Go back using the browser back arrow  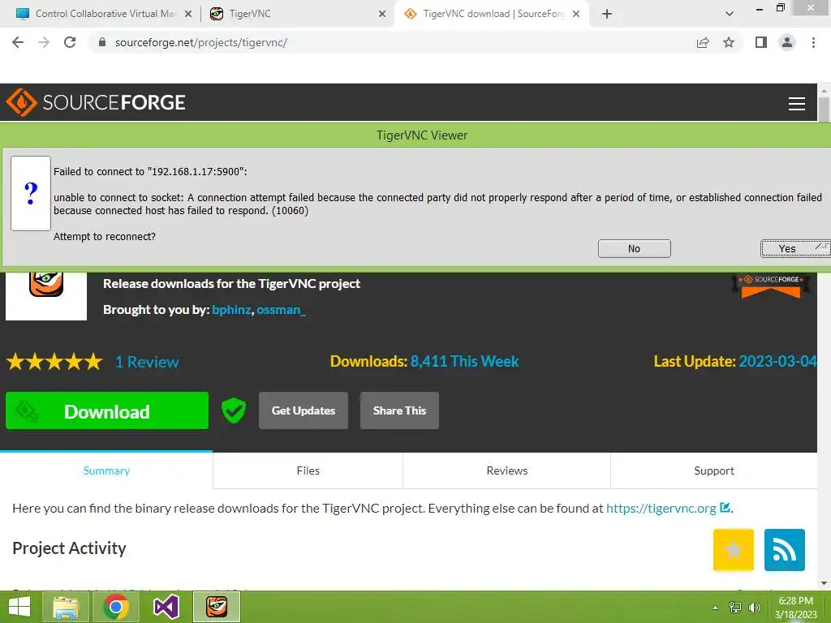(x=18, y=42)
